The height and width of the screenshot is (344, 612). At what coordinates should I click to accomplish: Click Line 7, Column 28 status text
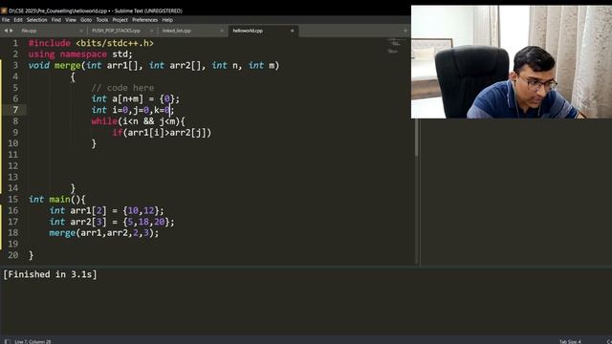coord(33,341)
